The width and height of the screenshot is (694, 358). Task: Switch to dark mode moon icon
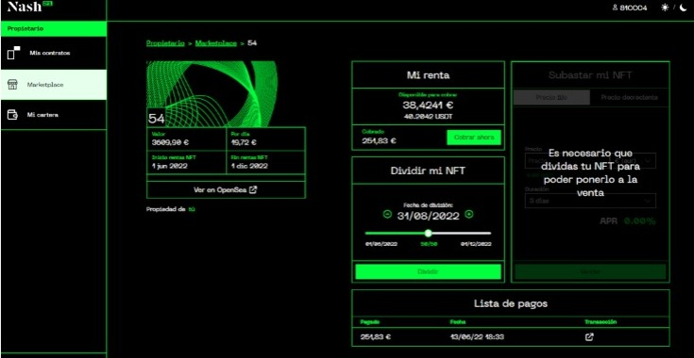[x=684, y=8]
